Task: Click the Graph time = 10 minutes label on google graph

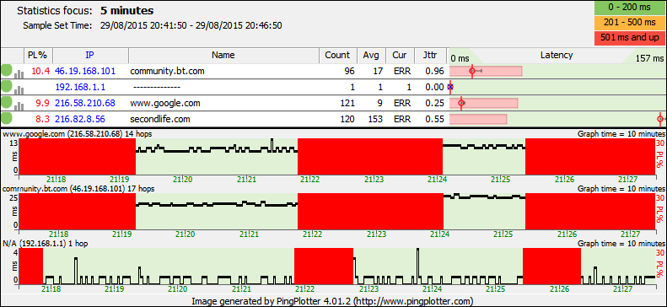Action: [x=621, y=134]
